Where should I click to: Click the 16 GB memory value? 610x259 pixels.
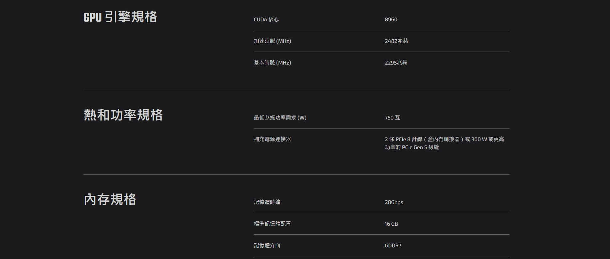click(x=391, y=224)
